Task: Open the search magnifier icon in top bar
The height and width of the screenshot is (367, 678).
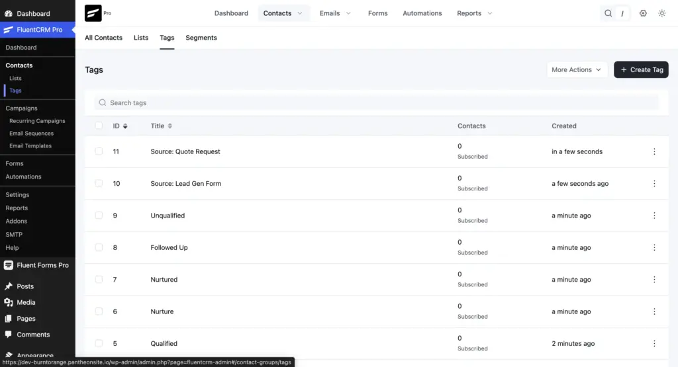Action: 608,13
